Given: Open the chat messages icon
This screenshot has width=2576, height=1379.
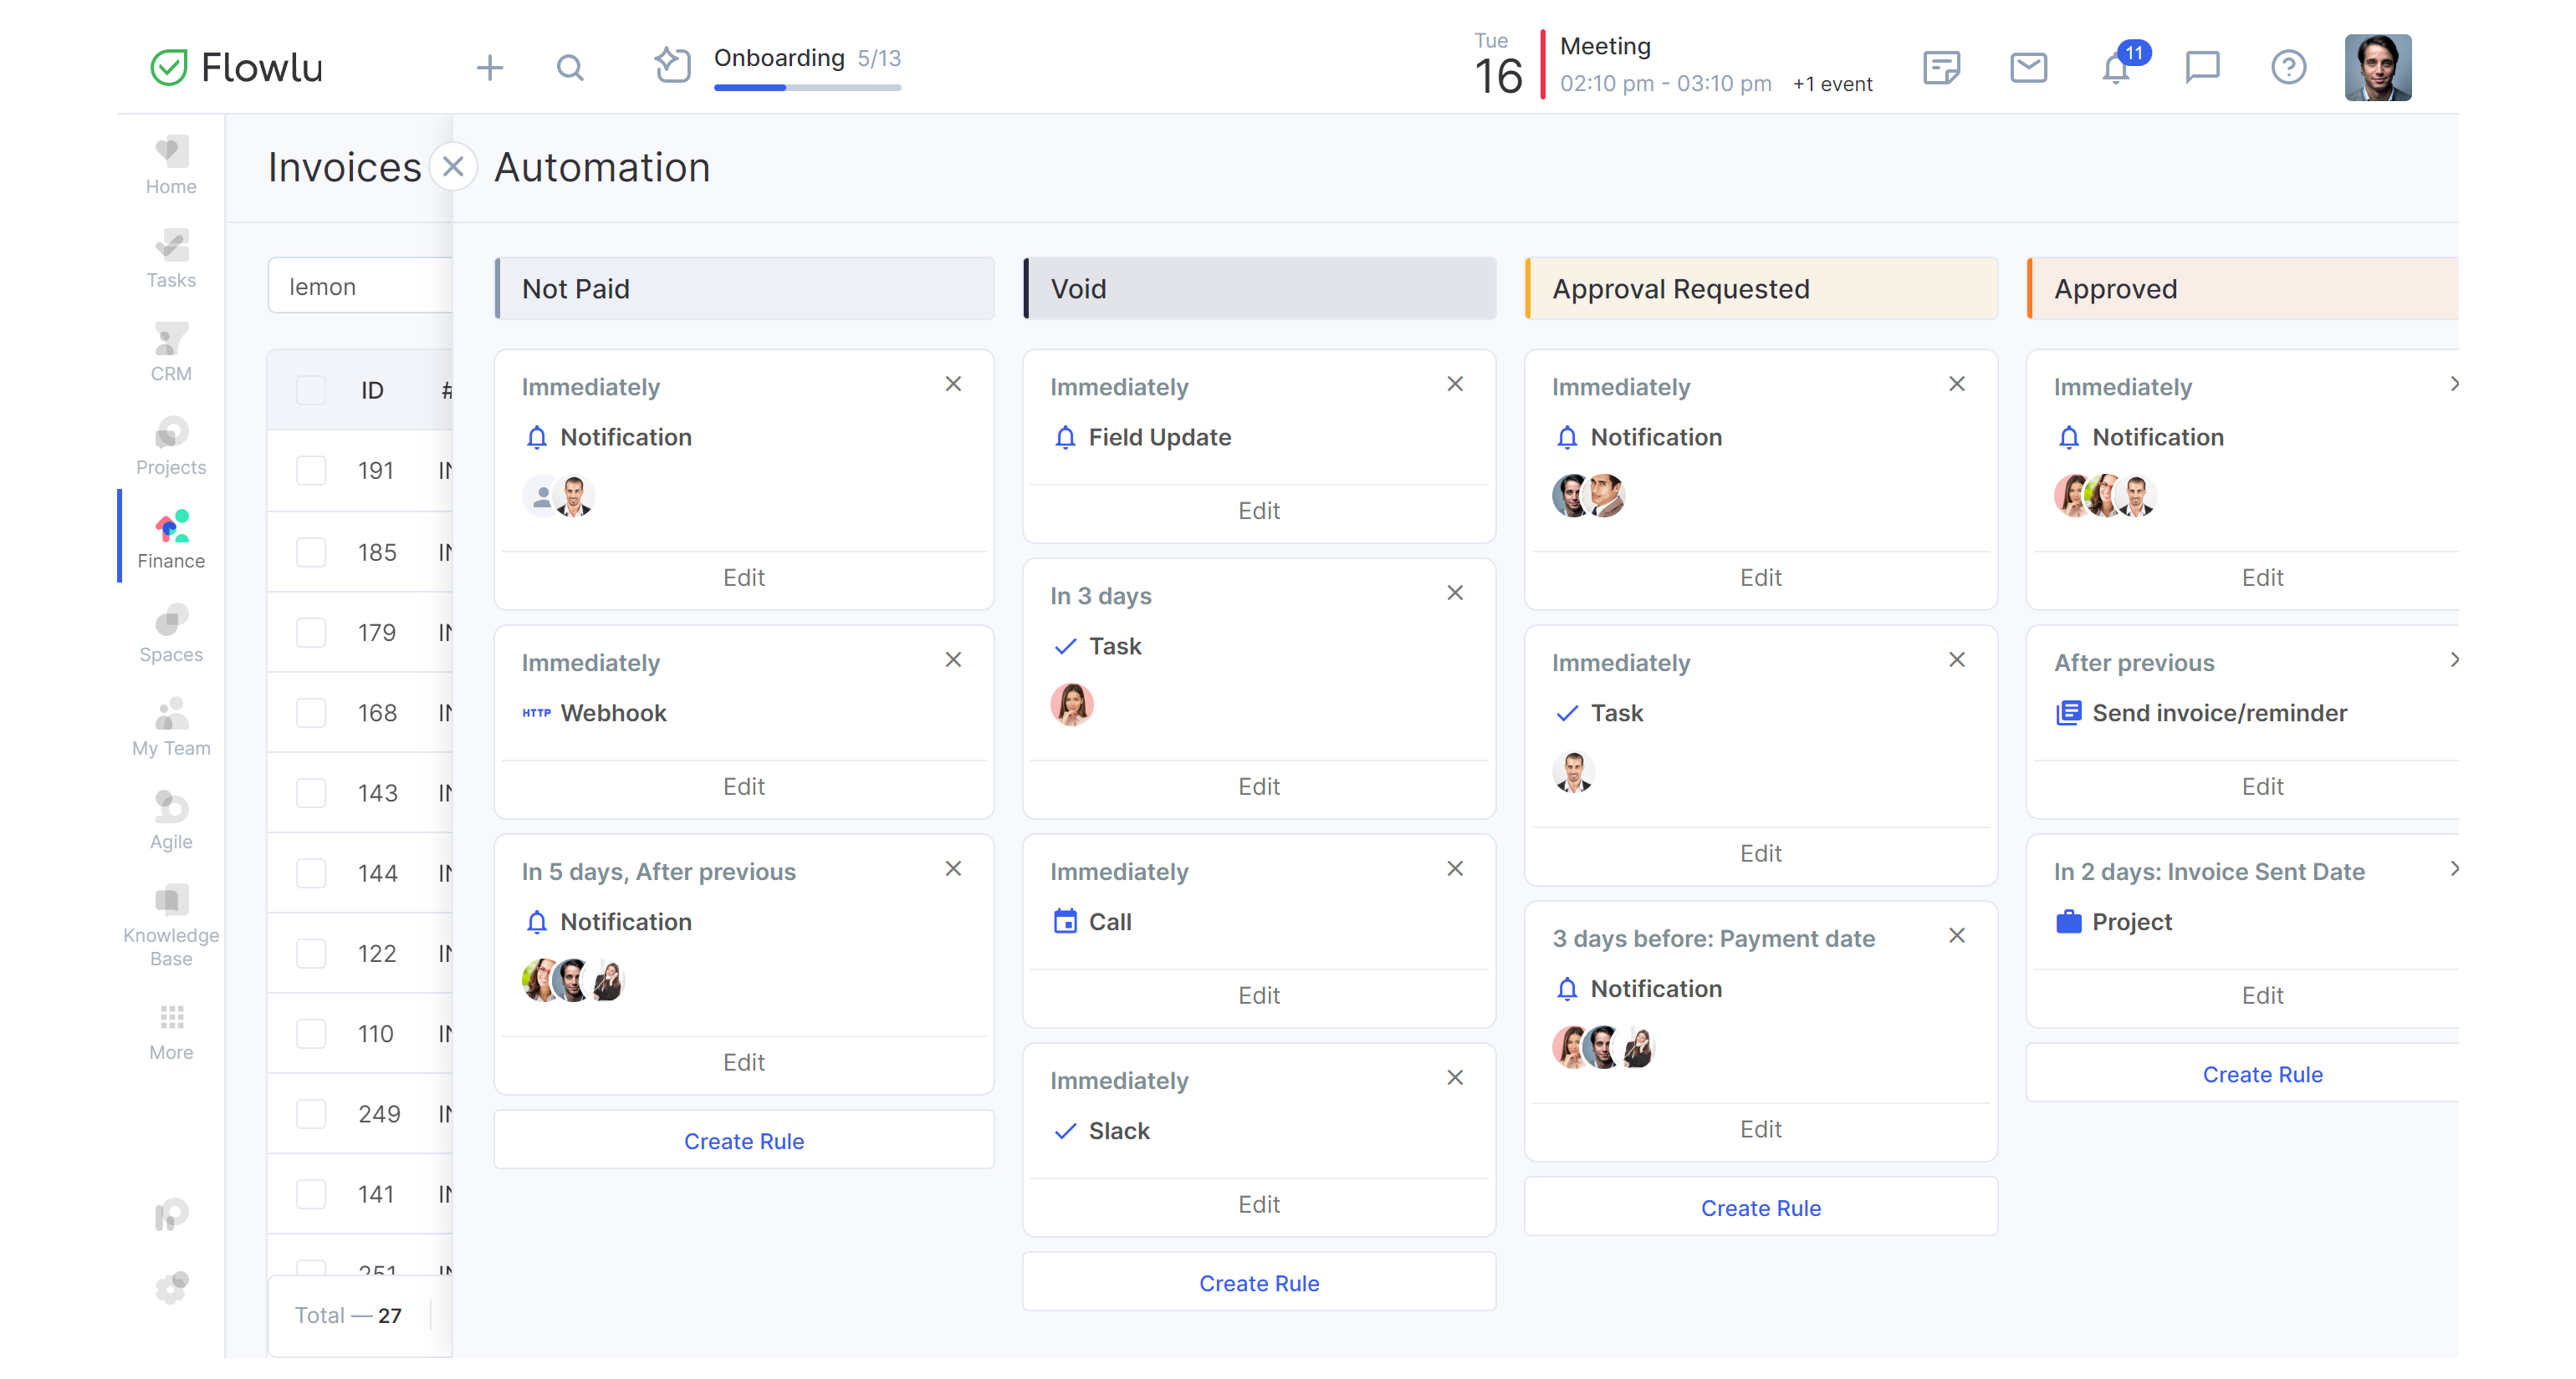Looking at the screenshot, I should pyautogui.click(x=2202, y=68).
